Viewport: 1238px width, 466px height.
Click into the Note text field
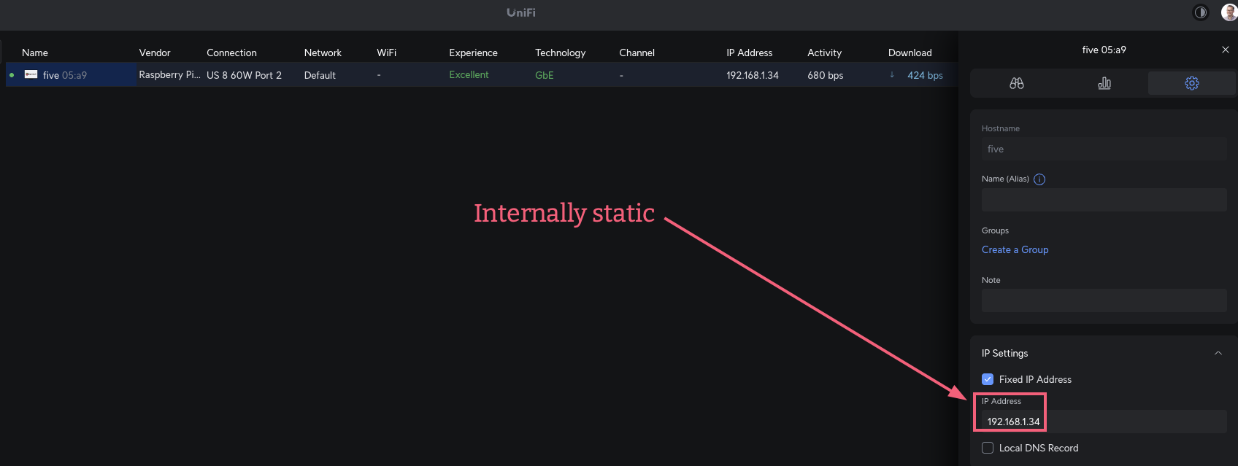click(x=1104, y=300)
